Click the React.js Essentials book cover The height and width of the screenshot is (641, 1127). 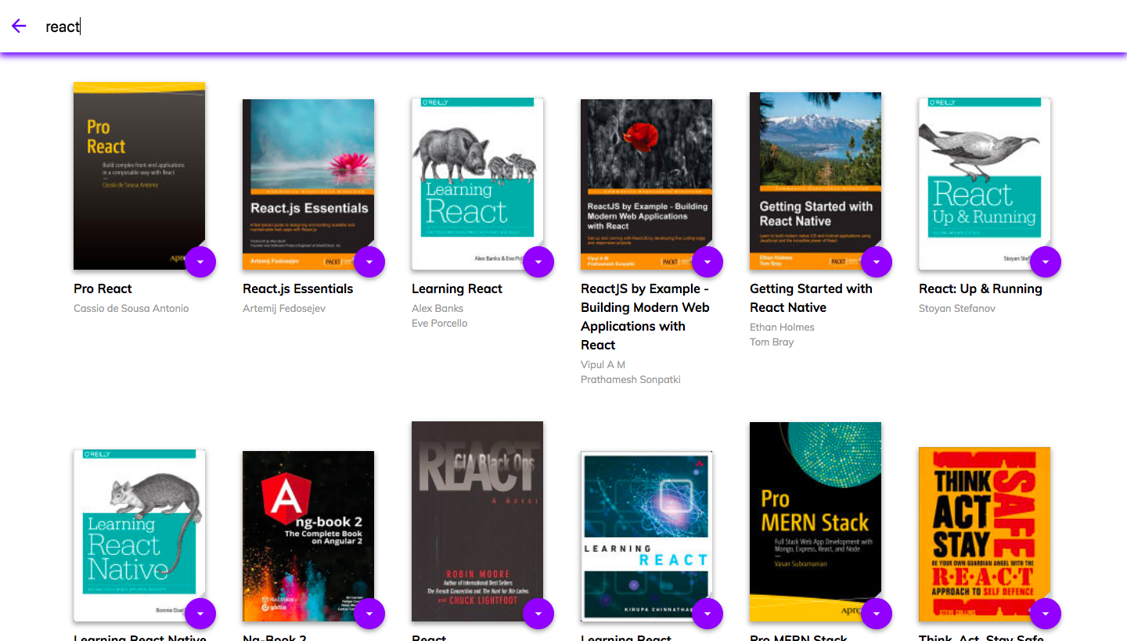click(x=308, y=184)
